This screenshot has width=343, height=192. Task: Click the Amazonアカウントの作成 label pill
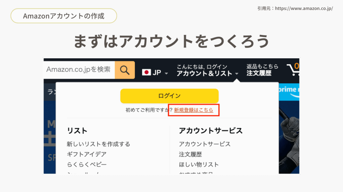64,16
